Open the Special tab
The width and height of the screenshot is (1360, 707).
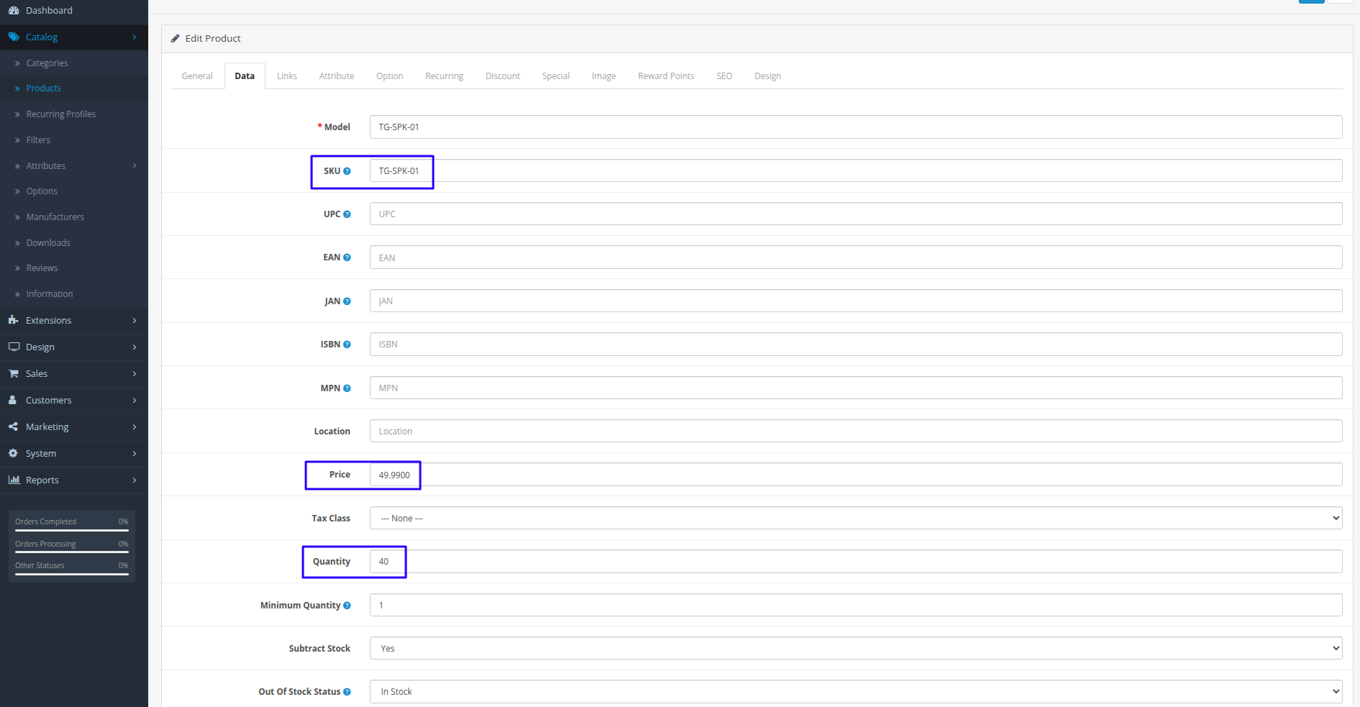click(556, 76)
